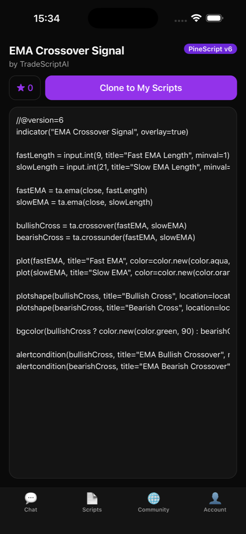Select the Community globe icon
The width and height of the screenshot is (246, 534).
tap(154, 498)
